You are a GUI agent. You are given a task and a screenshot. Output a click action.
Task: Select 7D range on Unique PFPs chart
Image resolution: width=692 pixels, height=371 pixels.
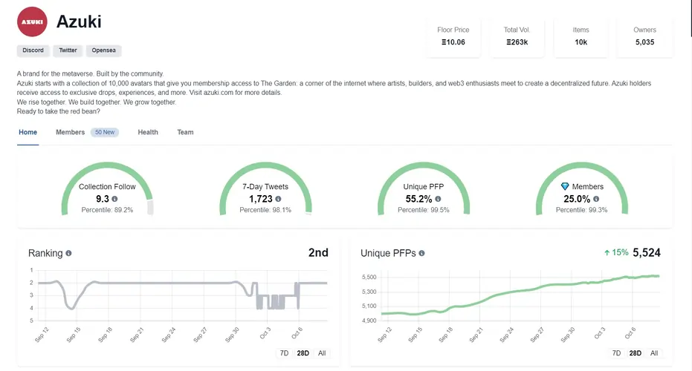pos(616,353)
